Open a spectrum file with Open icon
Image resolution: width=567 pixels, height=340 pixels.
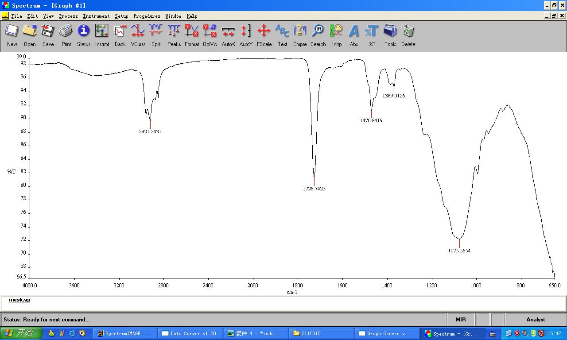30,35
